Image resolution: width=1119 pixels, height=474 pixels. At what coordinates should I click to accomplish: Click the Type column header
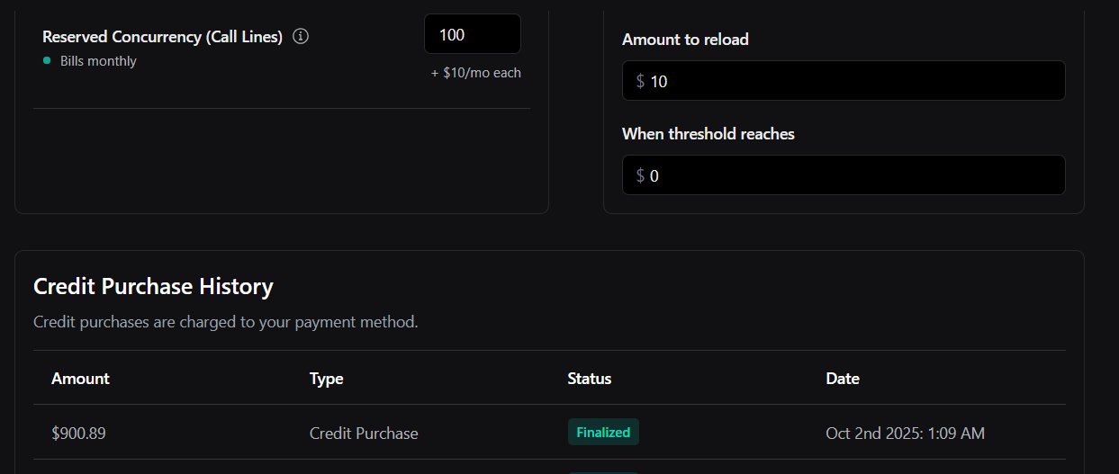[x=326, y=379]
